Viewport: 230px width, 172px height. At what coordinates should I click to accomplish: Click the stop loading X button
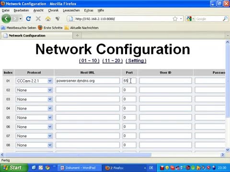click(x=38, y=19)
